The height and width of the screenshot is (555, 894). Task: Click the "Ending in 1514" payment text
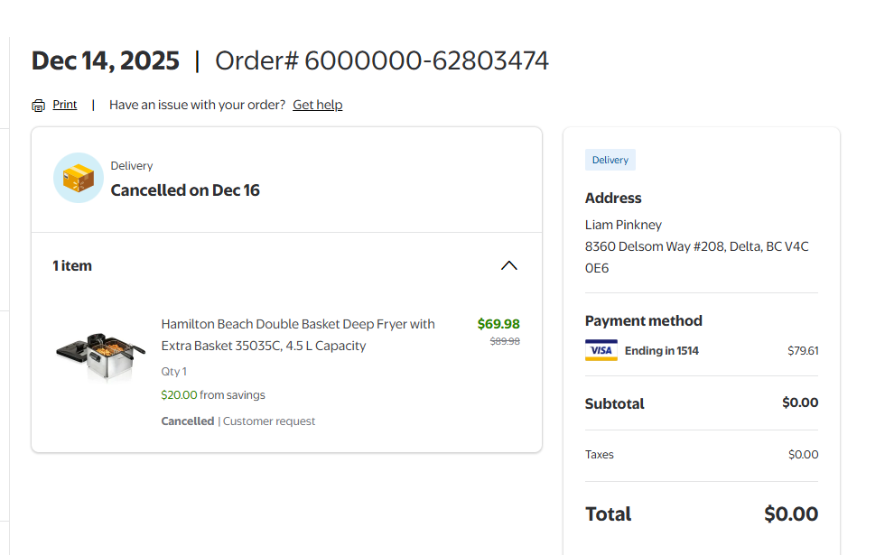662,350
